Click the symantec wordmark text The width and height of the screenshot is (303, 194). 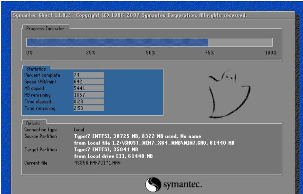tap(182, 184)
